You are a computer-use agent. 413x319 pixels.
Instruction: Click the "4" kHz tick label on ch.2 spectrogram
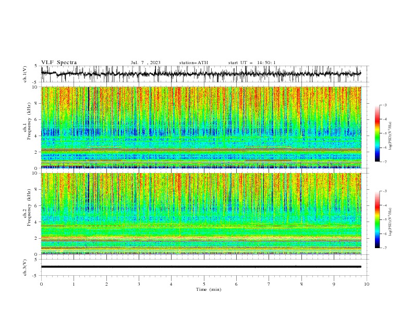pos(37,222)
